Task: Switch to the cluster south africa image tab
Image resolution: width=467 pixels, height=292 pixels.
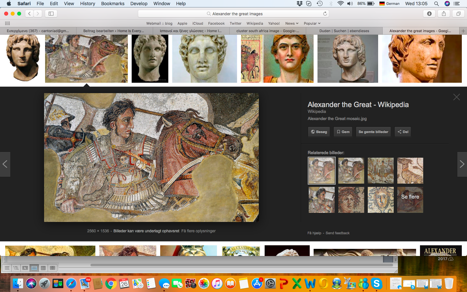Action: [268, 31]
